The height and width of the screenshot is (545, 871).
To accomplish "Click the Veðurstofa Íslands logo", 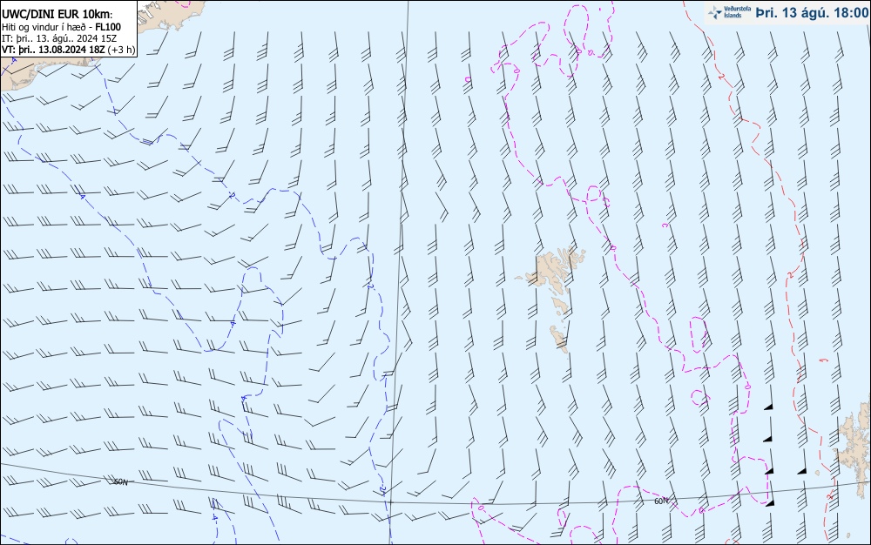I will 729,12.
